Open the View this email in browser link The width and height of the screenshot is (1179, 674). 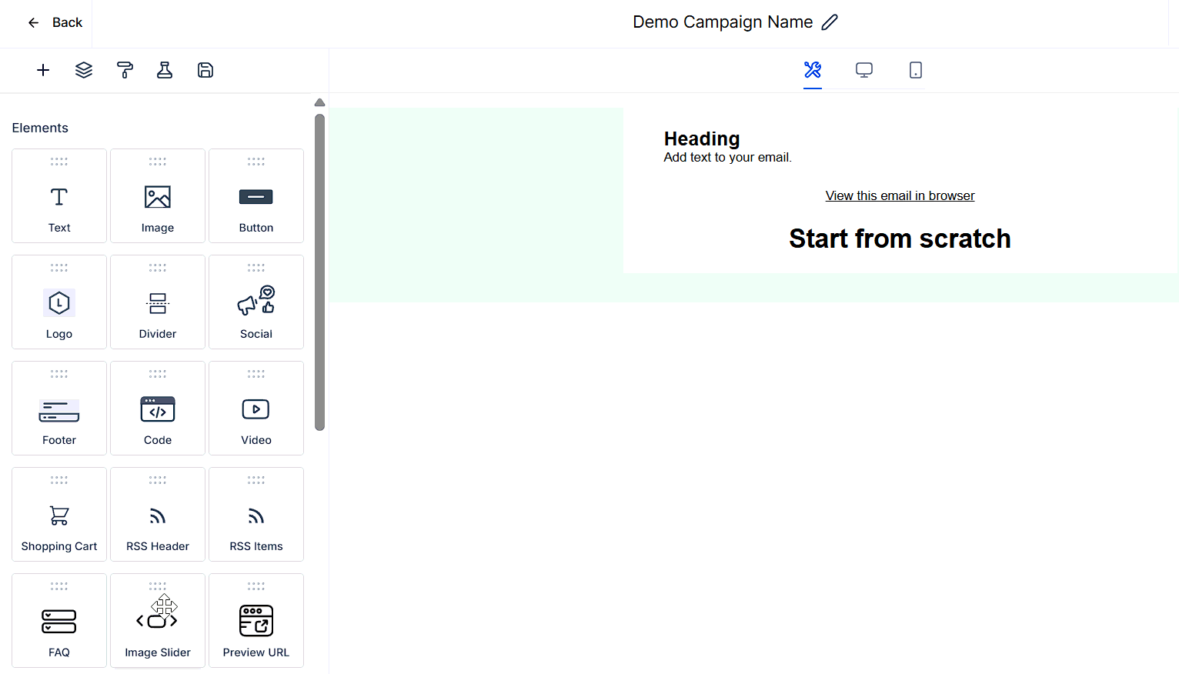pos(900,195)
